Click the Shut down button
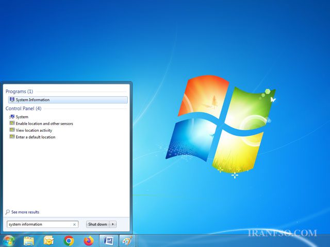 97,224
